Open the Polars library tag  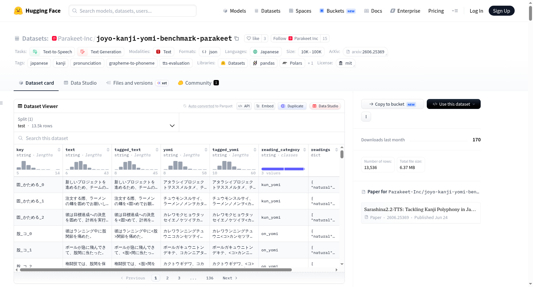pyautogui.click(x=292, y=63)
